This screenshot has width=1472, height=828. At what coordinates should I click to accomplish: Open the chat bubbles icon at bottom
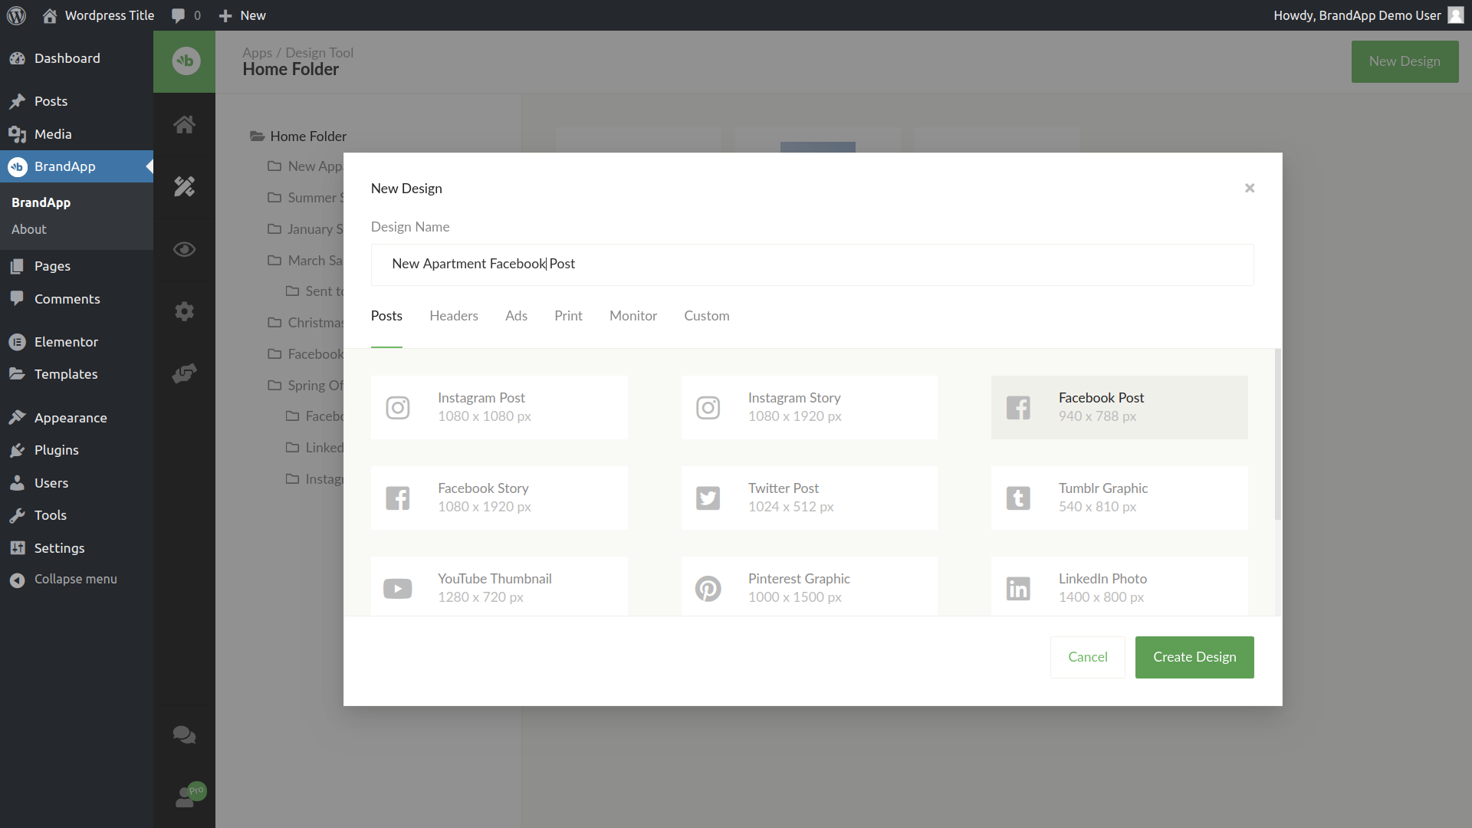click(x=184, y=735)
